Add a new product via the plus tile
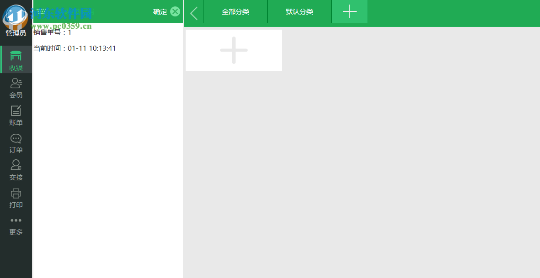This screenshot has height=278, width=540. [234, 50]
